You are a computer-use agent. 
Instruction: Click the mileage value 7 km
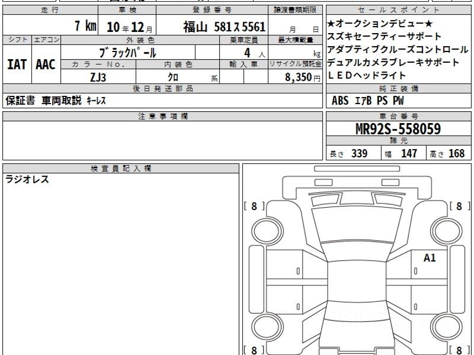pyautogui.click(x=86, y=26)
